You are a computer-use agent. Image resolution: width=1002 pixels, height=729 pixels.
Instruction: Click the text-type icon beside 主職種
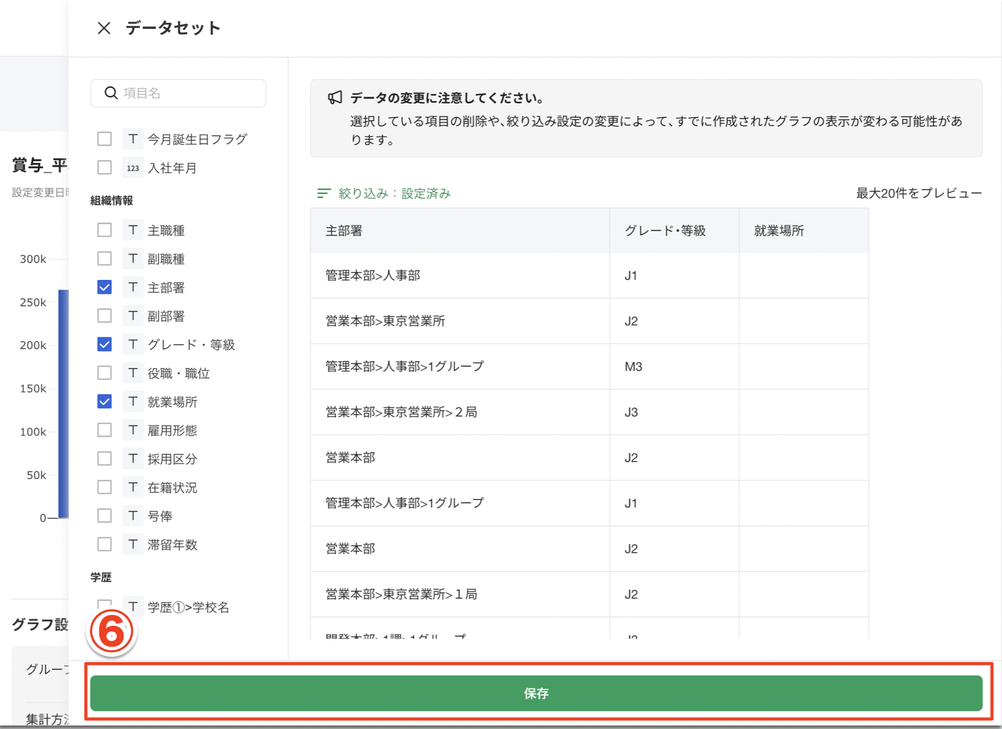[x=132, y=230]
